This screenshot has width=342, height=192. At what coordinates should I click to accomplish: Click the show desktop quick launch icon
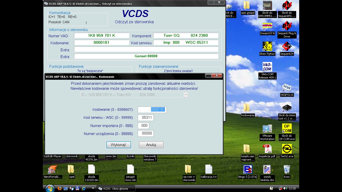[x=66, y=188]
